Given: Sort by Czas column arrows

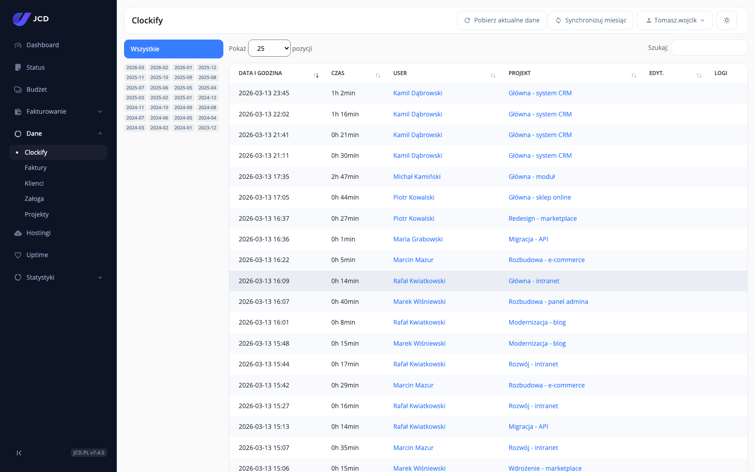Looking at the screenshot, I should tap(378, 76).
